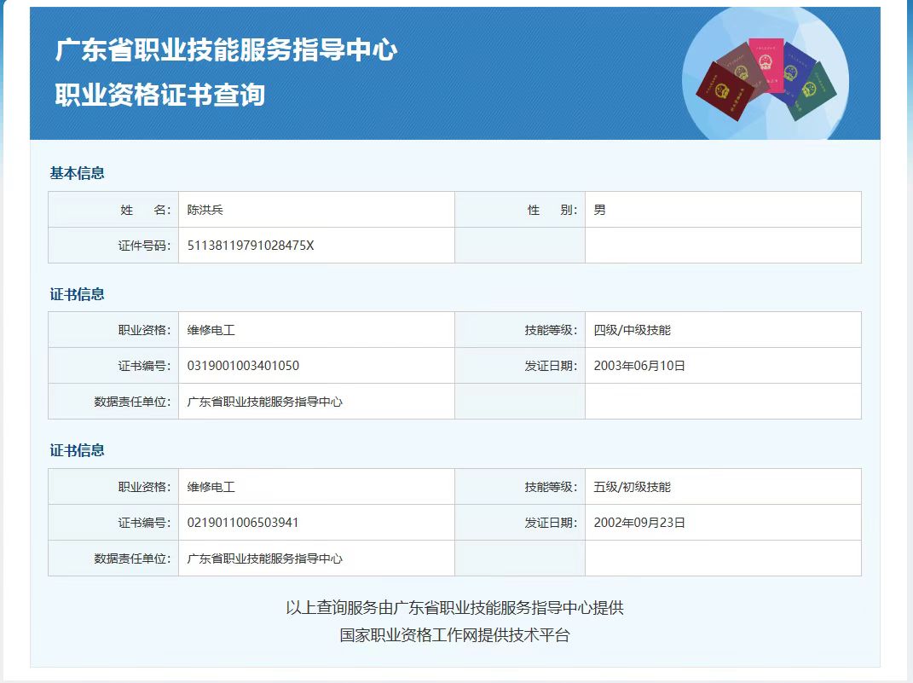Click the 基本信息 section heading
The height and width of the screenshot is (683, 913).
(77, 173)
